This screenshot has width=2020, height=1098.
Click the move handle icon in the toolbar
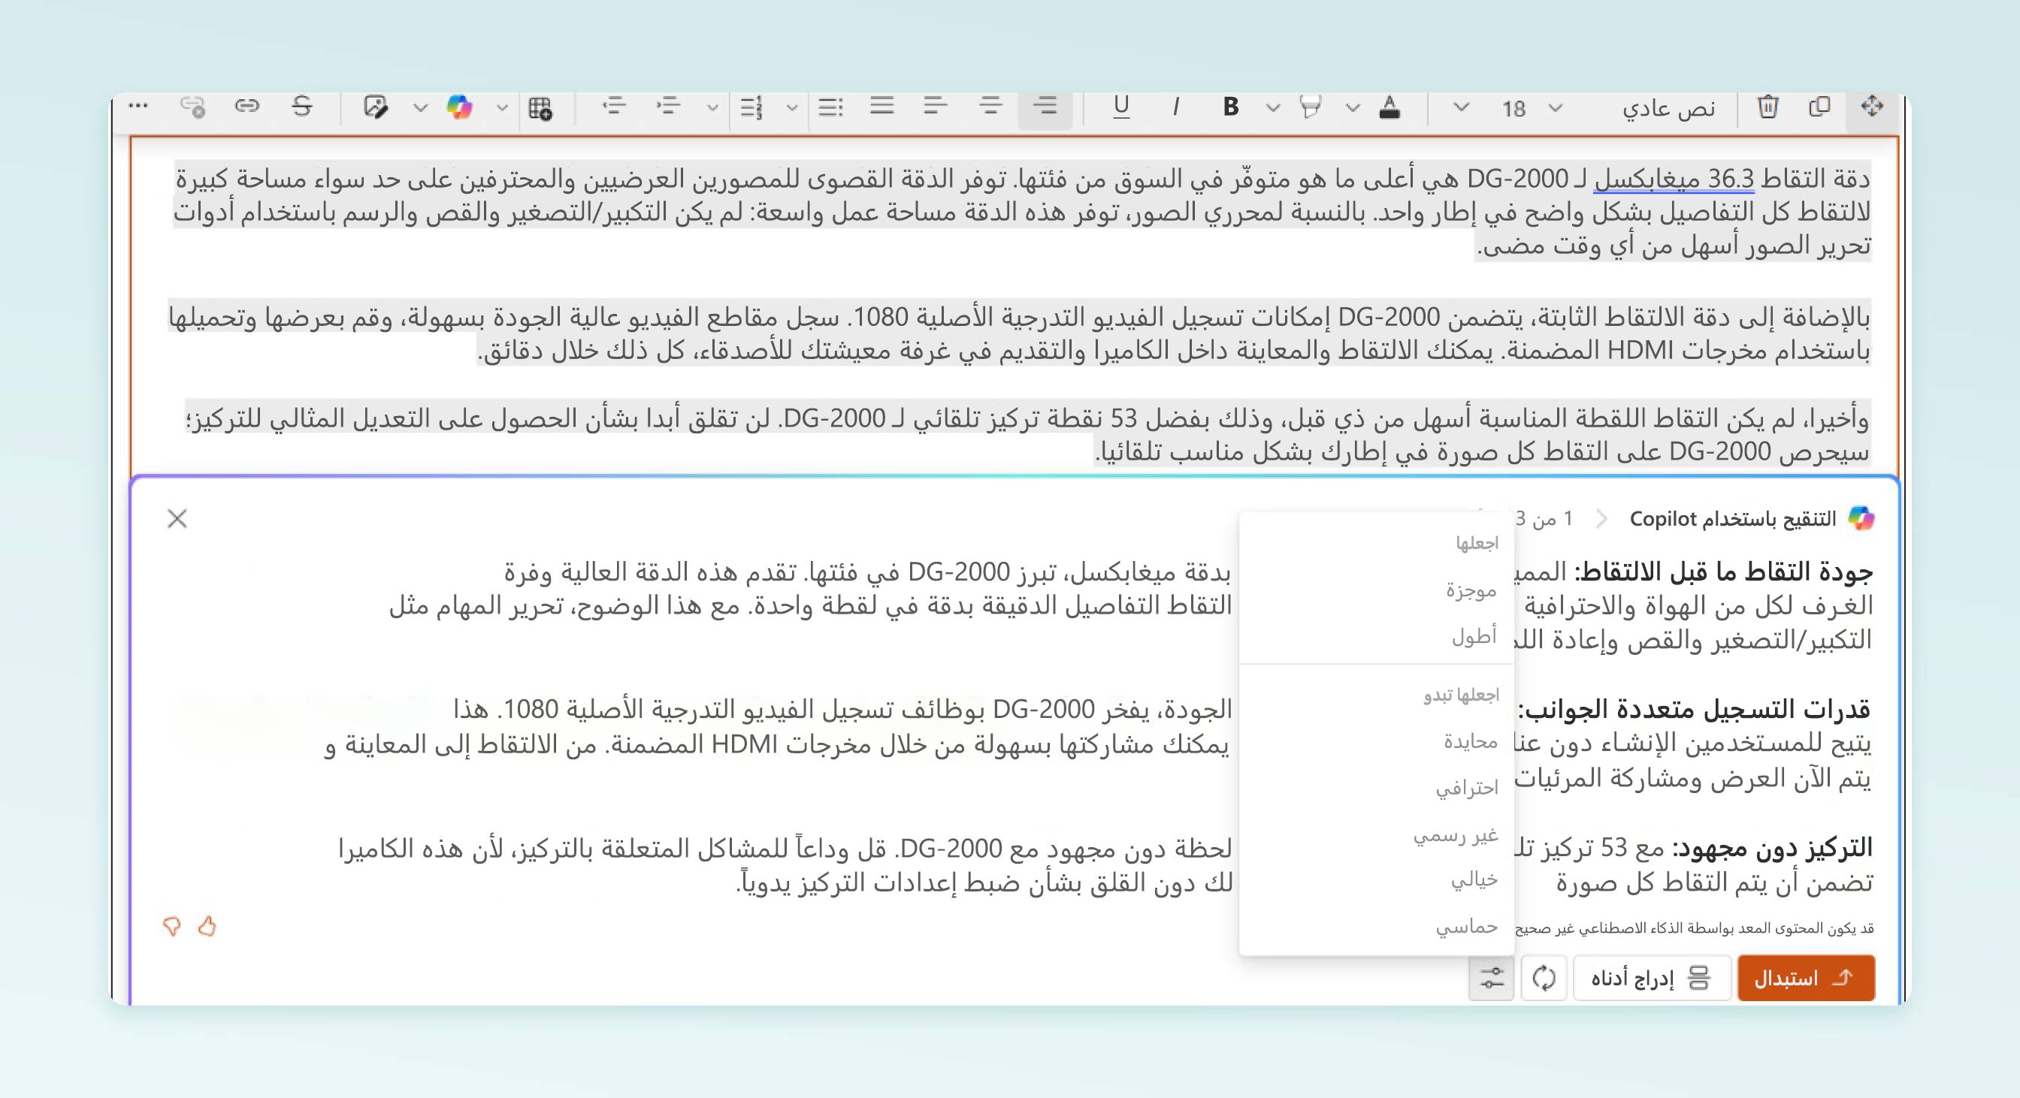[x=1871, y=106]
